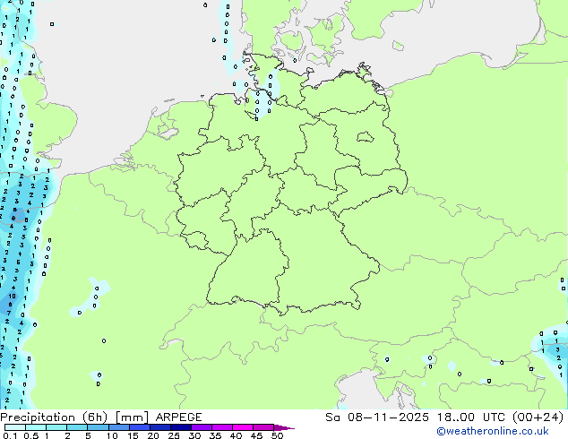This screenshot has width=568, height=439.
Task: Click legend label '50'
Action: coord(277,435)
